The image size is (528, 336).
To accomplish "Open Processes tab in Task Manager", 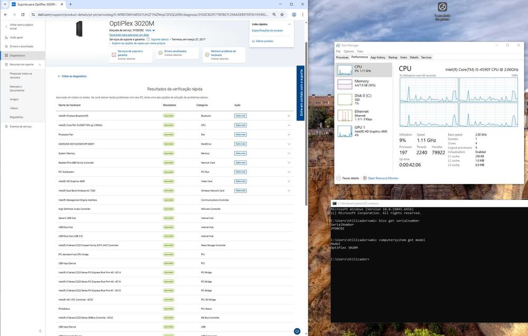I will pyautogui.click(x=343, y=57).
